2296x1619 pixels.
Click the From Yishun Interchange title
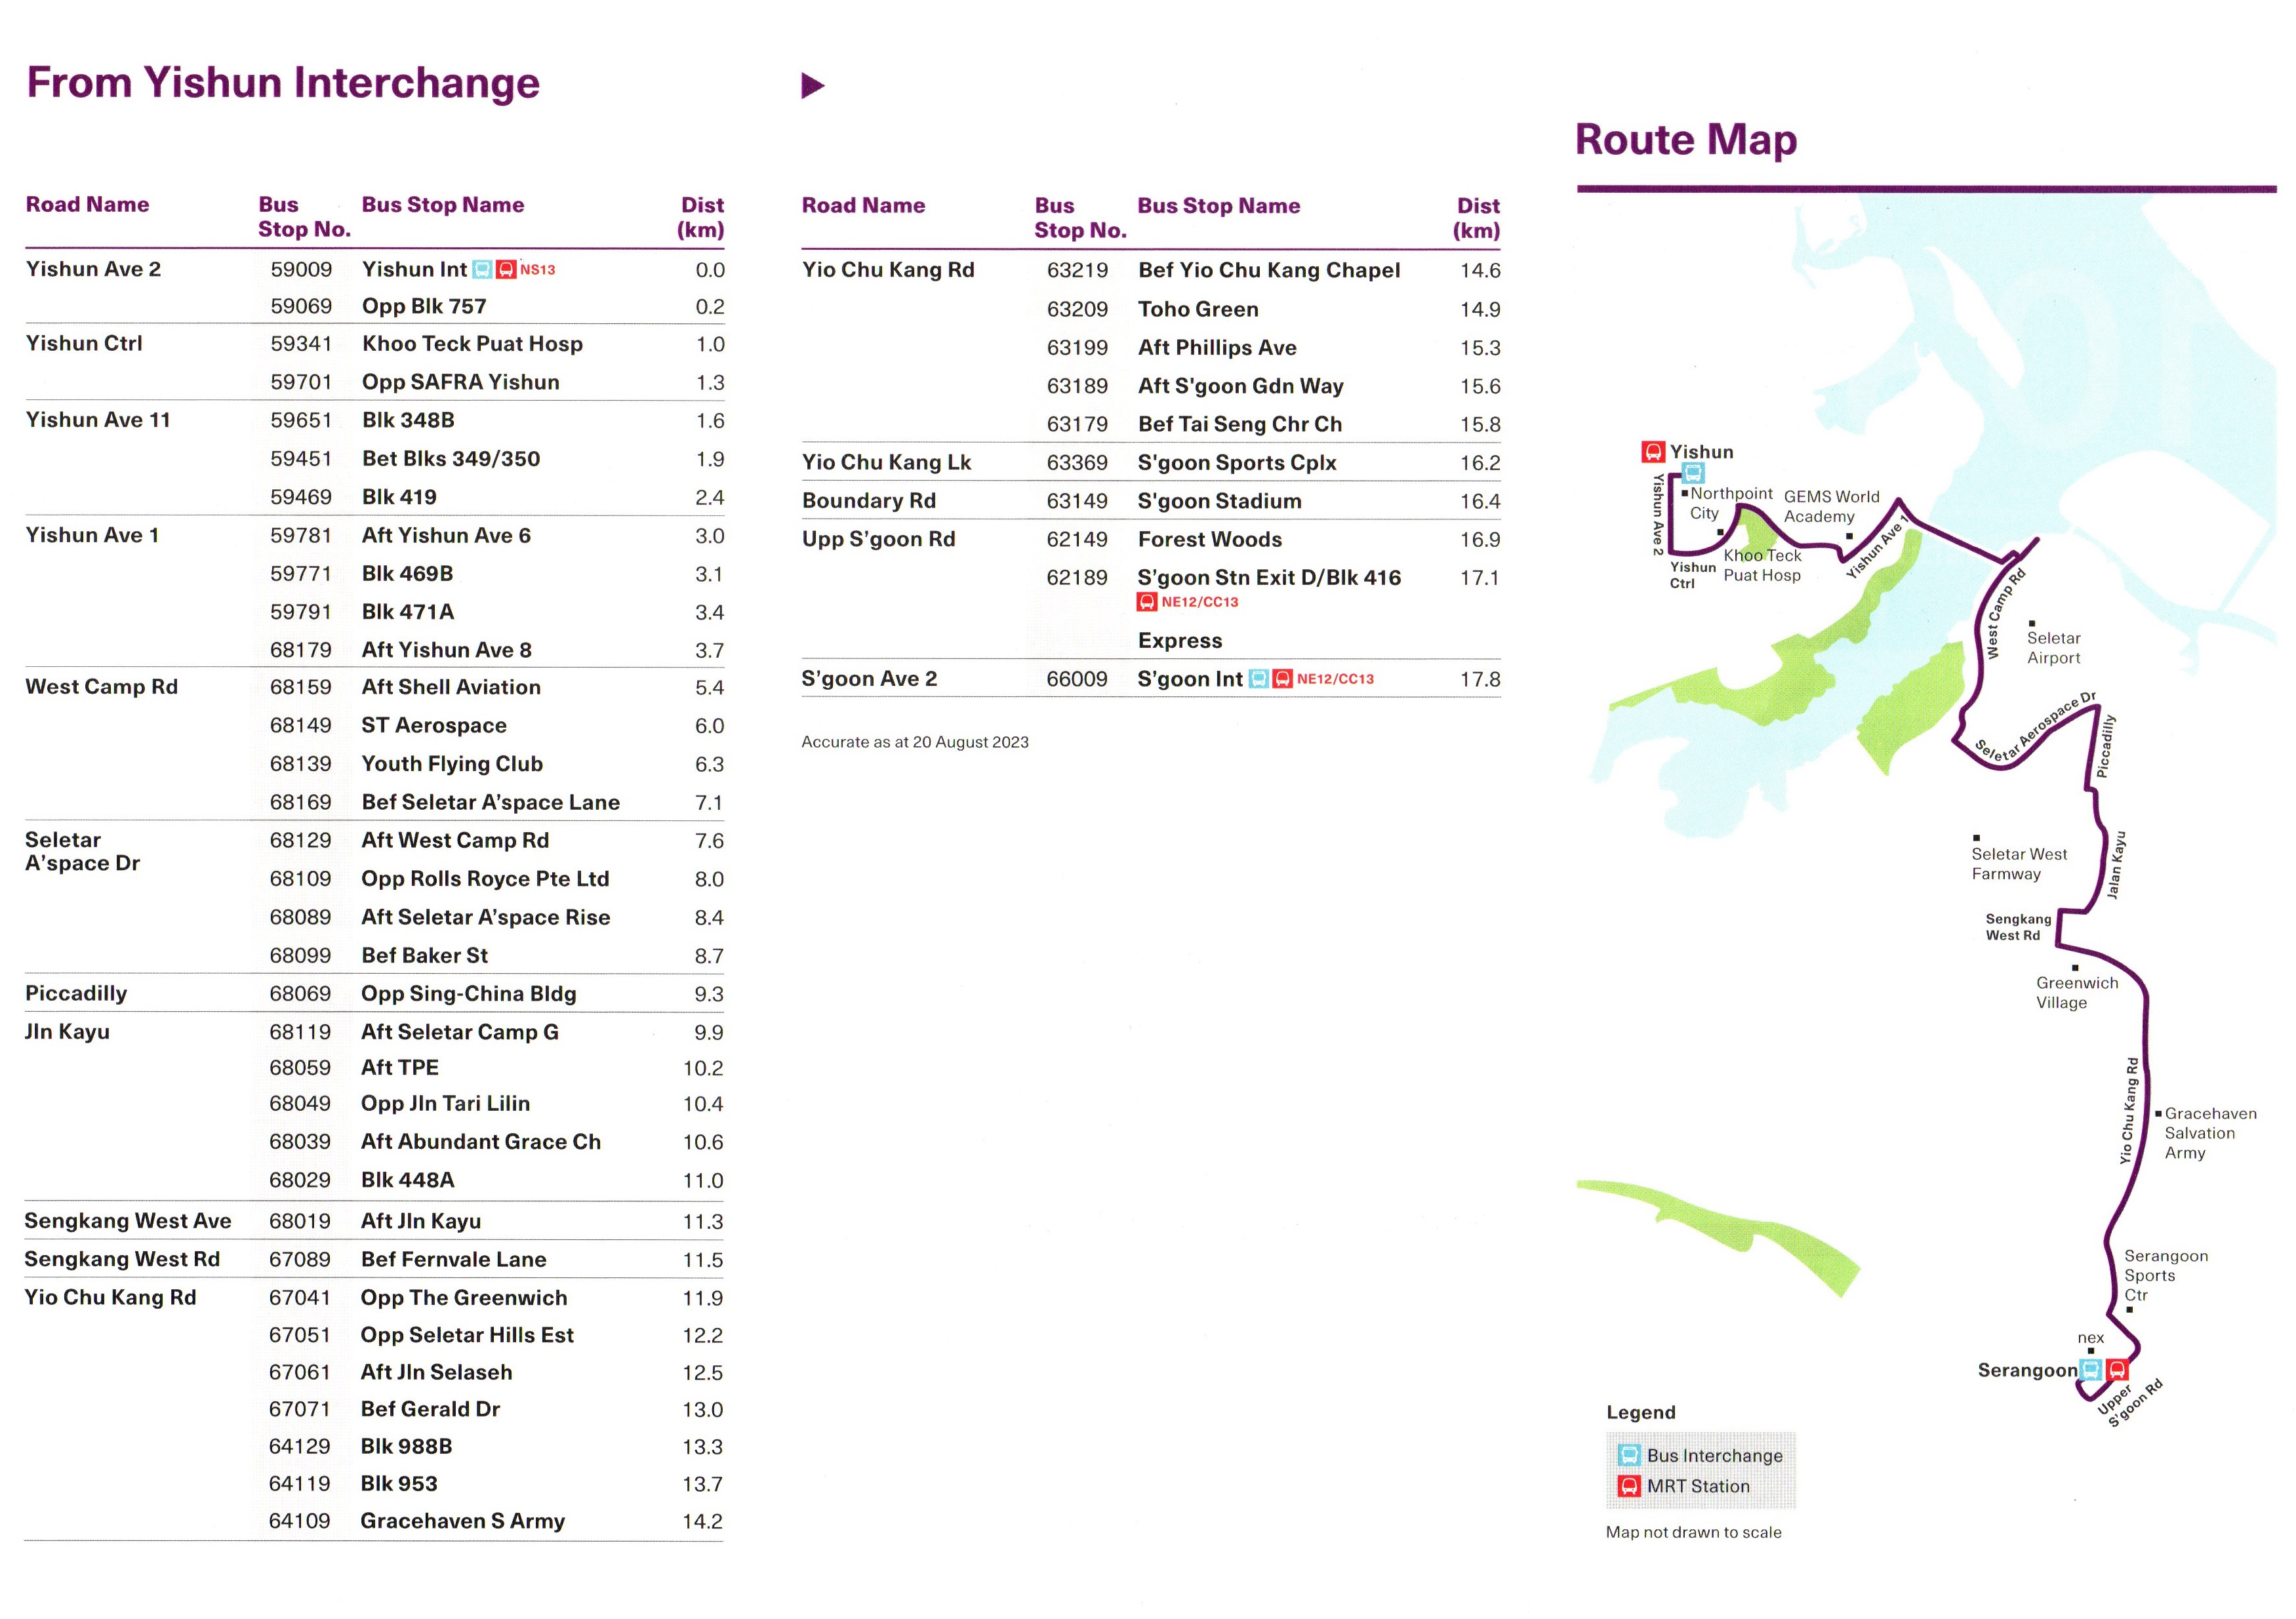pyautogui.click(x=283, y=83)
